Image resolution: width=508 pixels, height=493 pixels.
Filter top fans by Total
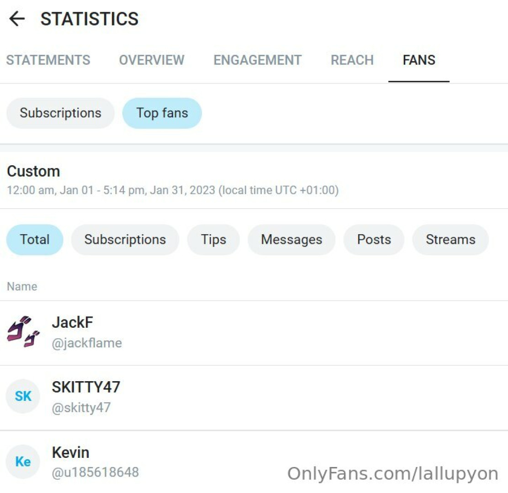[x=35, y=240]
